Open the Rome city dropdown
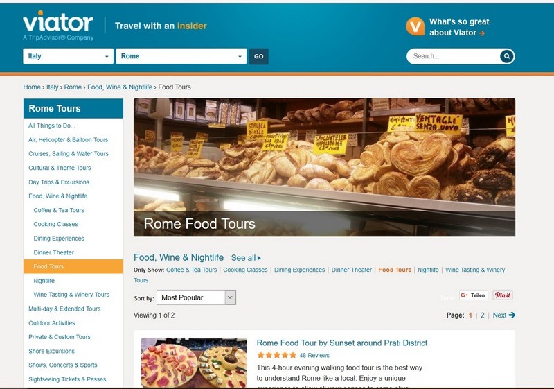This screenshot has height=389, width=554. 181,56
